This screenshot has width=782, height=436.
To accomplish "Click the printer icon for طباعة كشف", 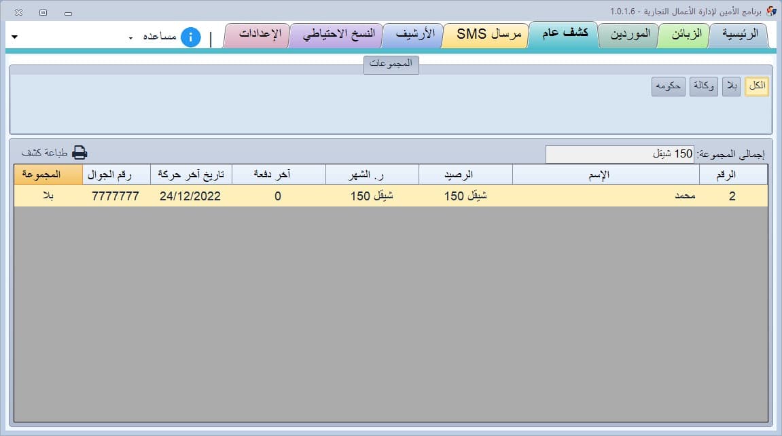I will tap(79, 153).
